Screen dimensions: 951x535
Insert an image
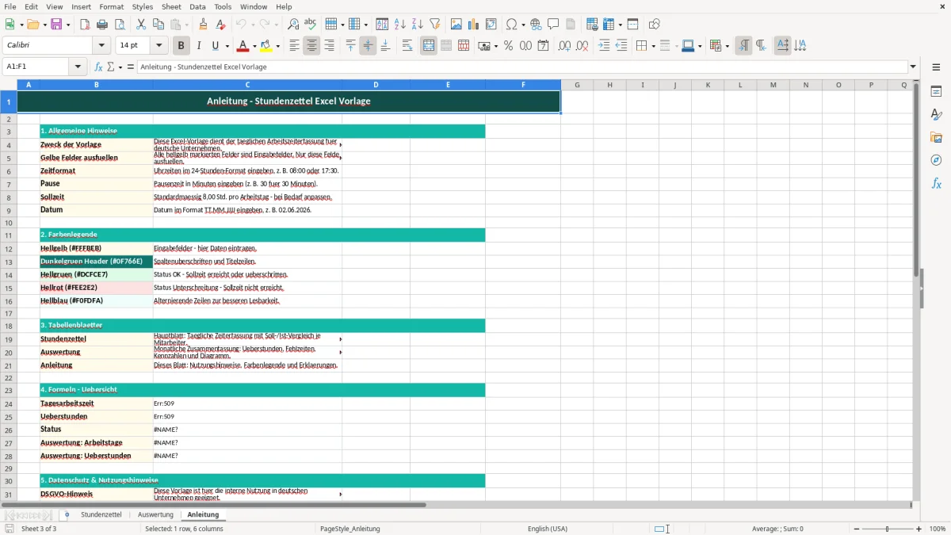456,25
